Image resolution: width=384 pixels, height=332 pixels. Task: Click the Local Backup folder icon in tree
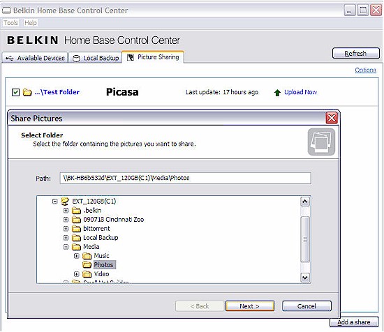coord(76,238)
